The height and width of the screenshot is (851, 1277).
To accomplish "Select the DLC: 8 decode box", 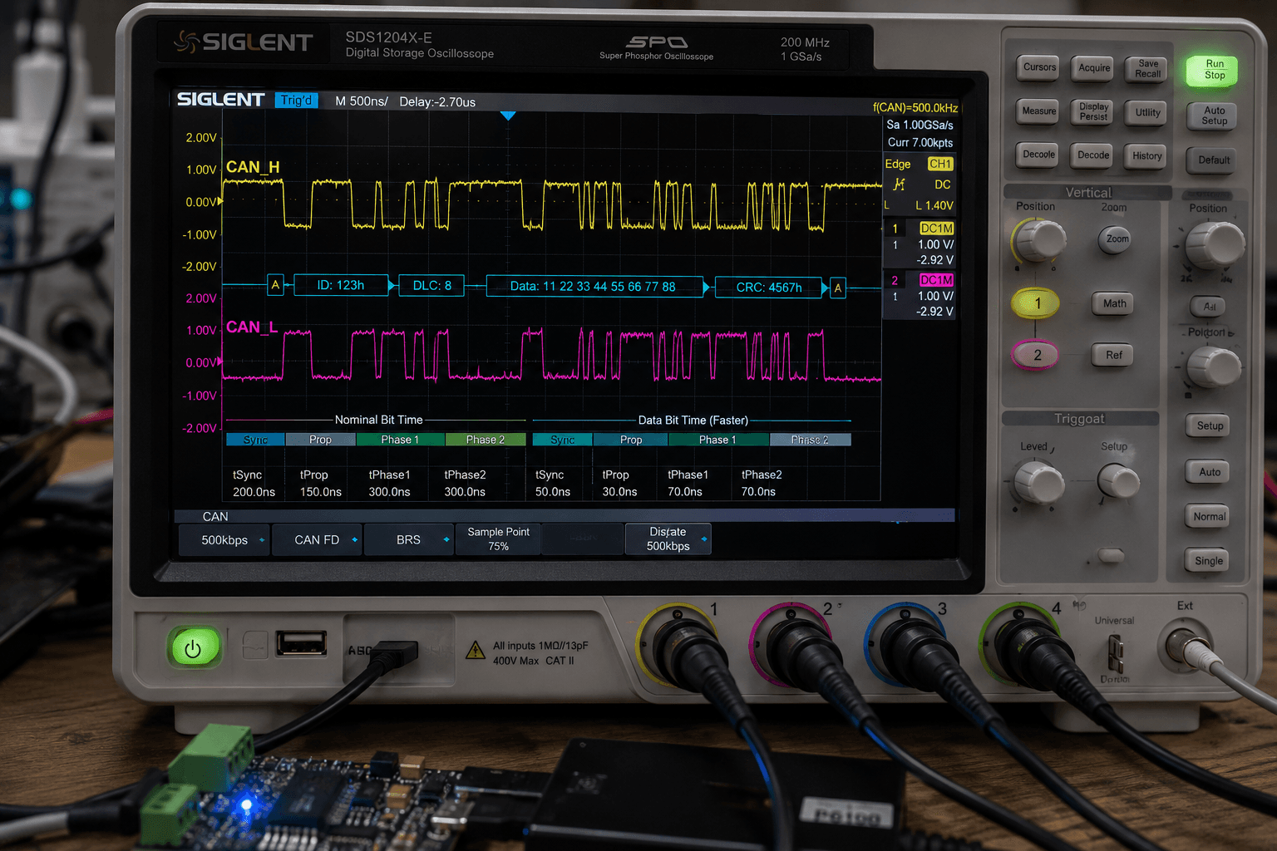I will point(432,286).
